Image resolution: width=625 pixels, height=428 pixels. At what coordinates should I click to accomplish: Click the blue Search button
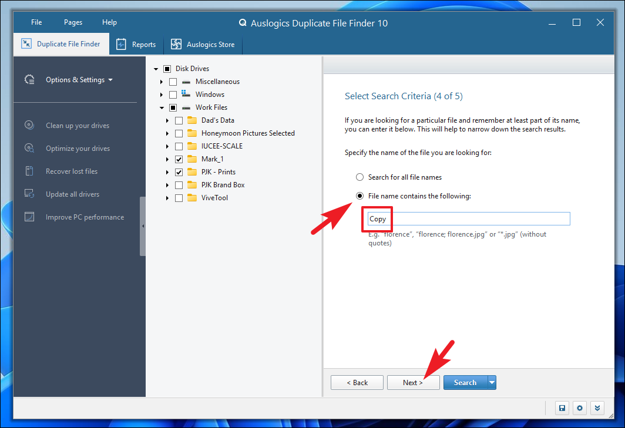coord(465,383)
